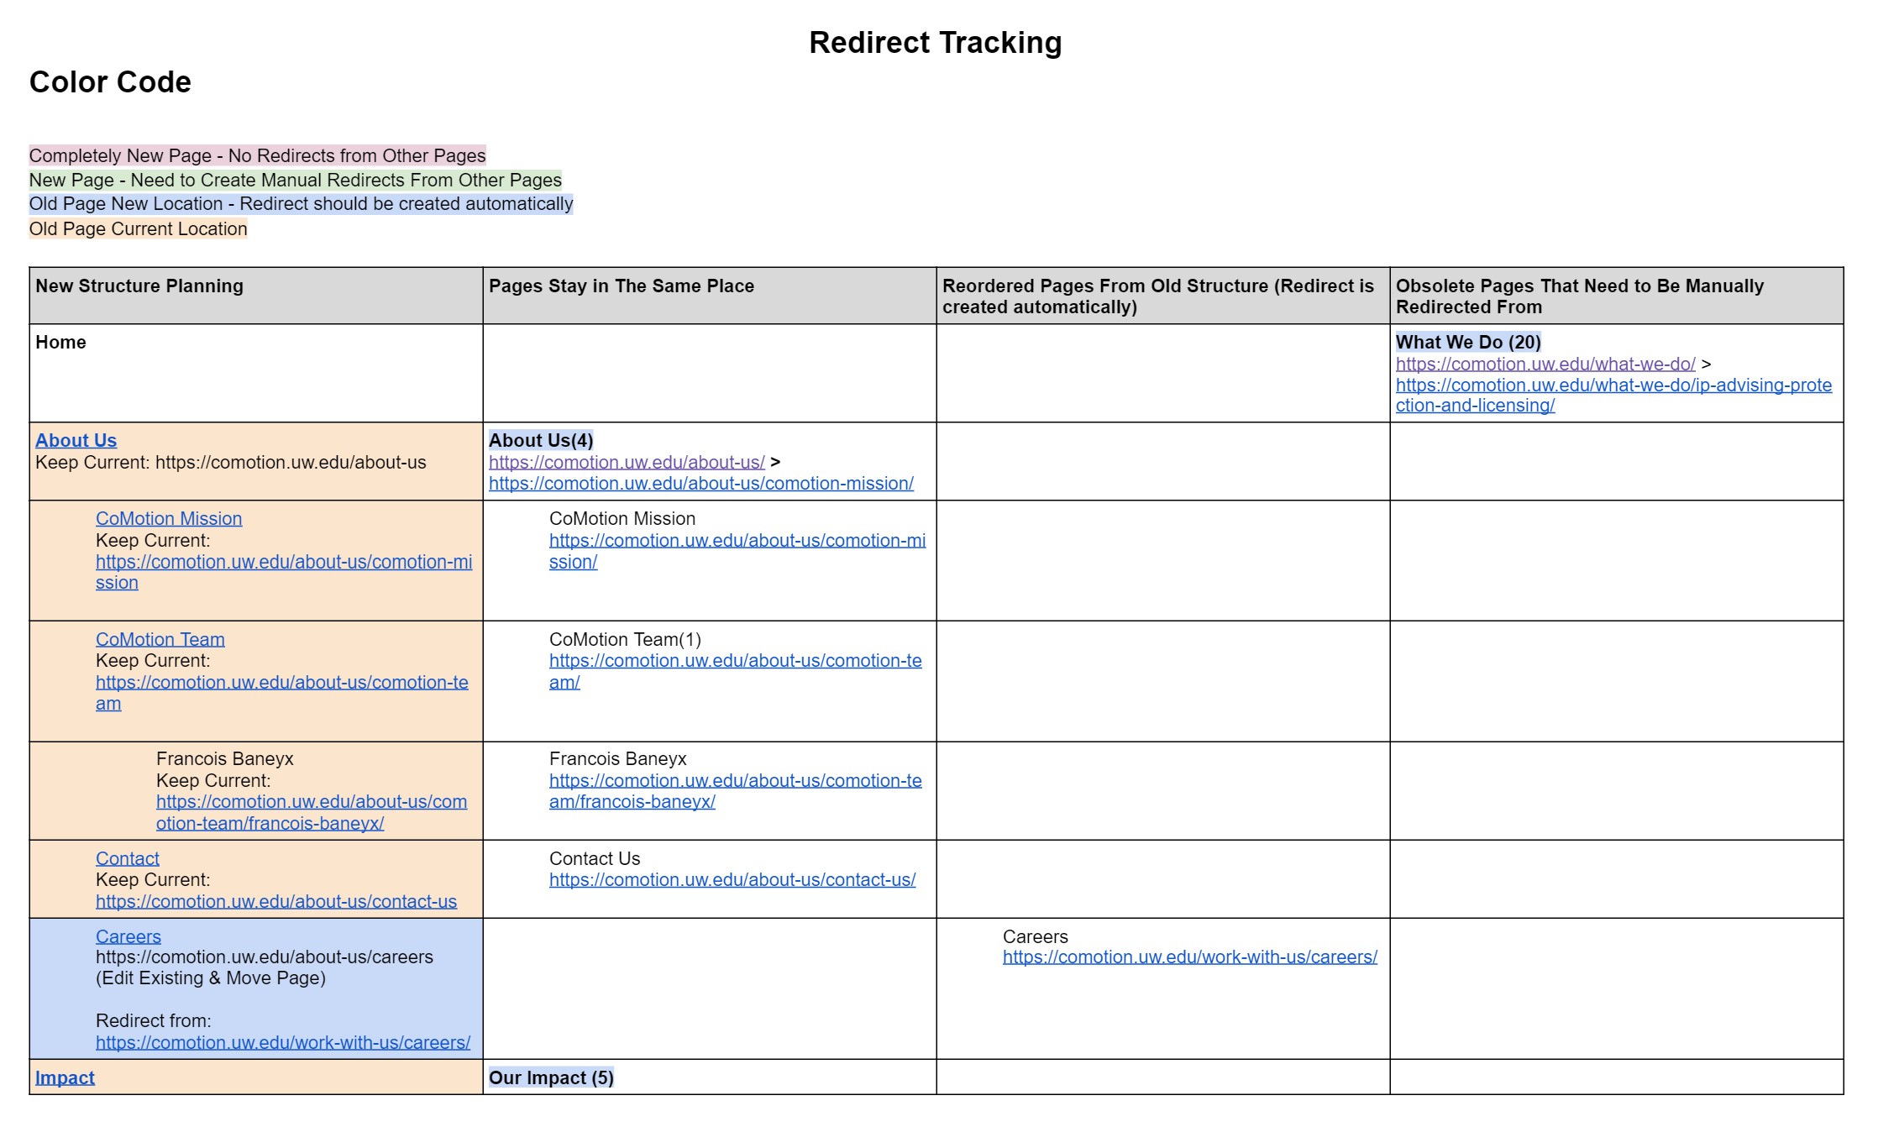Image resolution: width=1878 pixels, height=1127 pixels.
Task: Click Keep Current about-us text under About Us
Action: [x=231, y=462]
